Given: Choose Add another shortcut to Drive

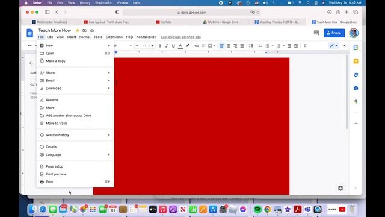Looking at the screenshot, I should pyautogui.click(x=75, y=115).
